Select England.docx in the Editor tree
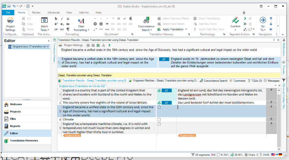Image resolution: width=289 pixels, height=160 pixels. coord(29,47)
